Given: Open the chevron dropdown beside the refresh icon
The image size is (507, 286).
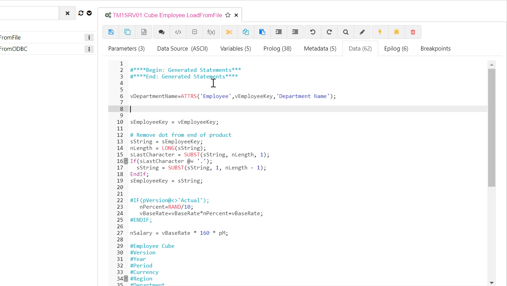Looking at the screenshot, I should [89, 13].
